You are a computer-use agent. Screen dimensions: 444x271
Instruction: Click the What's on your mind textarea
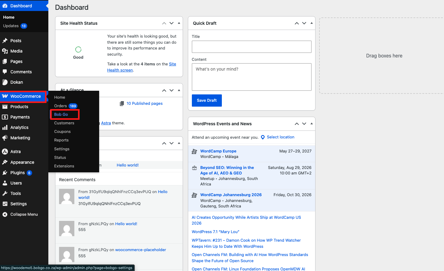coord(252,77)
